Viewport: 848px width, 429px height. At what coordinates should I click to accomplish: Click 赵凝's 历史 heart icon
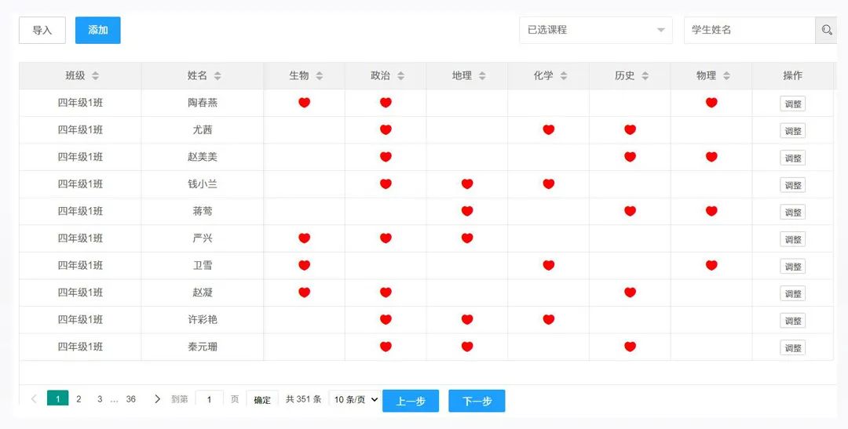pos(630,293)
